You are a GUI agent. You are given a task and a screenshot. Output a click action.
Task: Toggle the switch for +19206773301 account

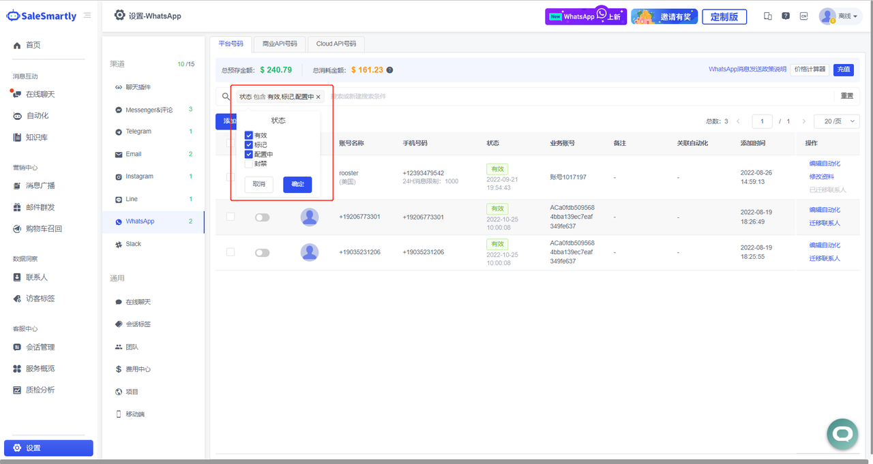(x=262, y=217)
